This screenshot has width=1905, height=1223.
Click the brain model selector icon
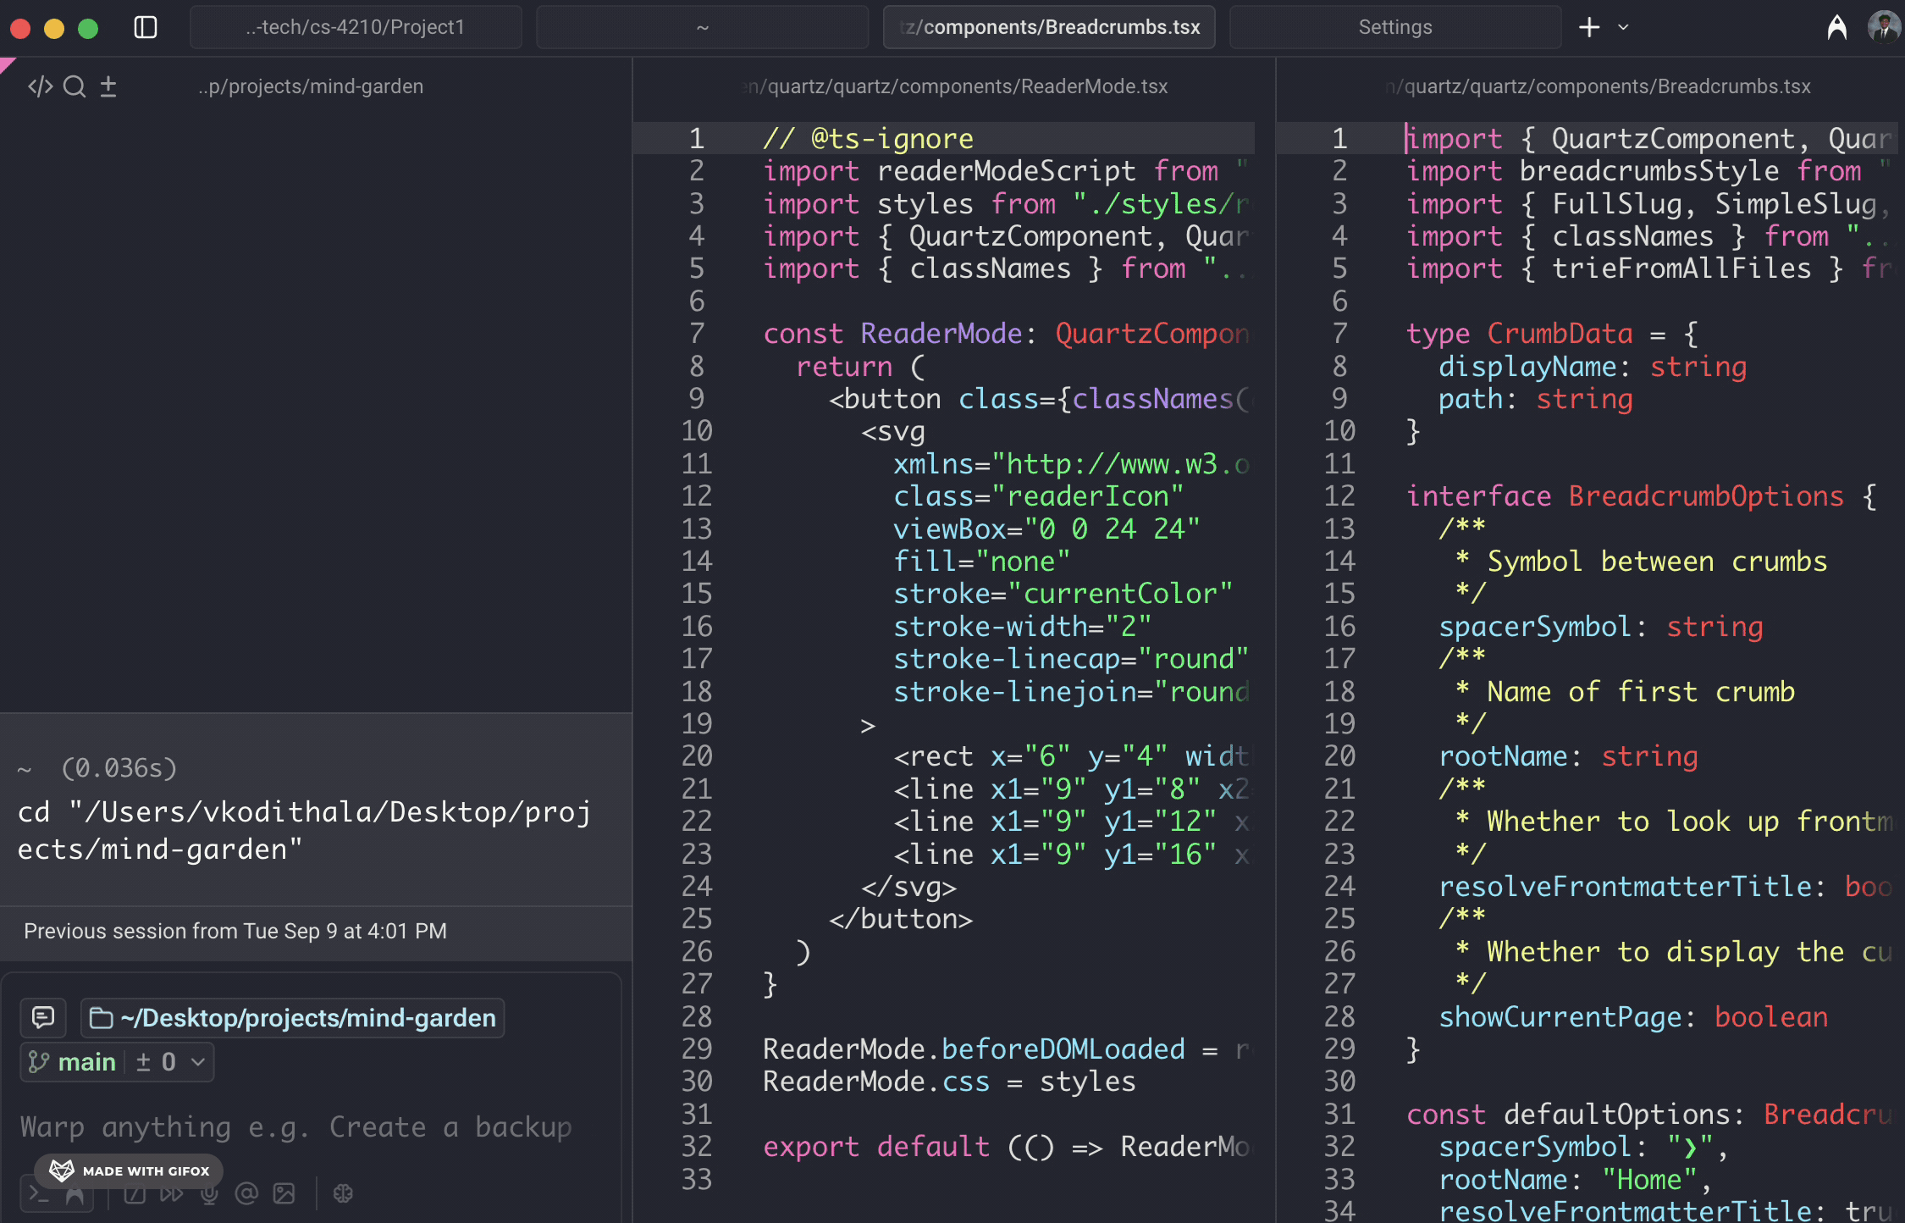coord(343,1193)
